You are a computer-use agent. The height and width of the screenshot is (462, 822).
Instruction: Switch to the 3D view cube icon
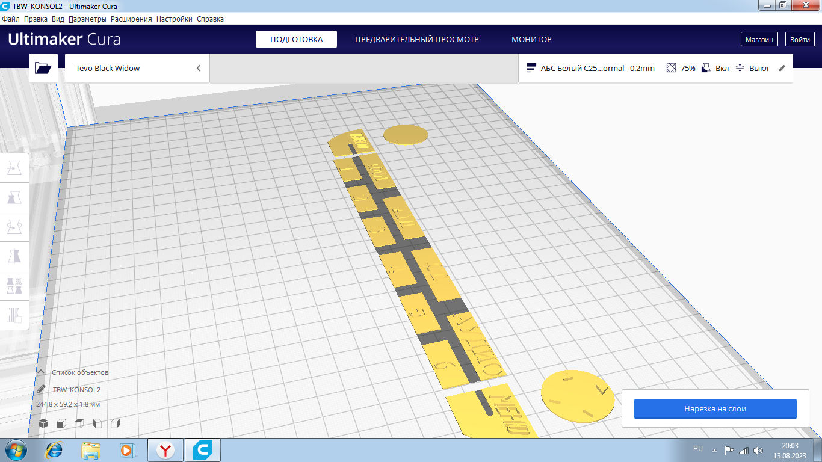(43, 423)
